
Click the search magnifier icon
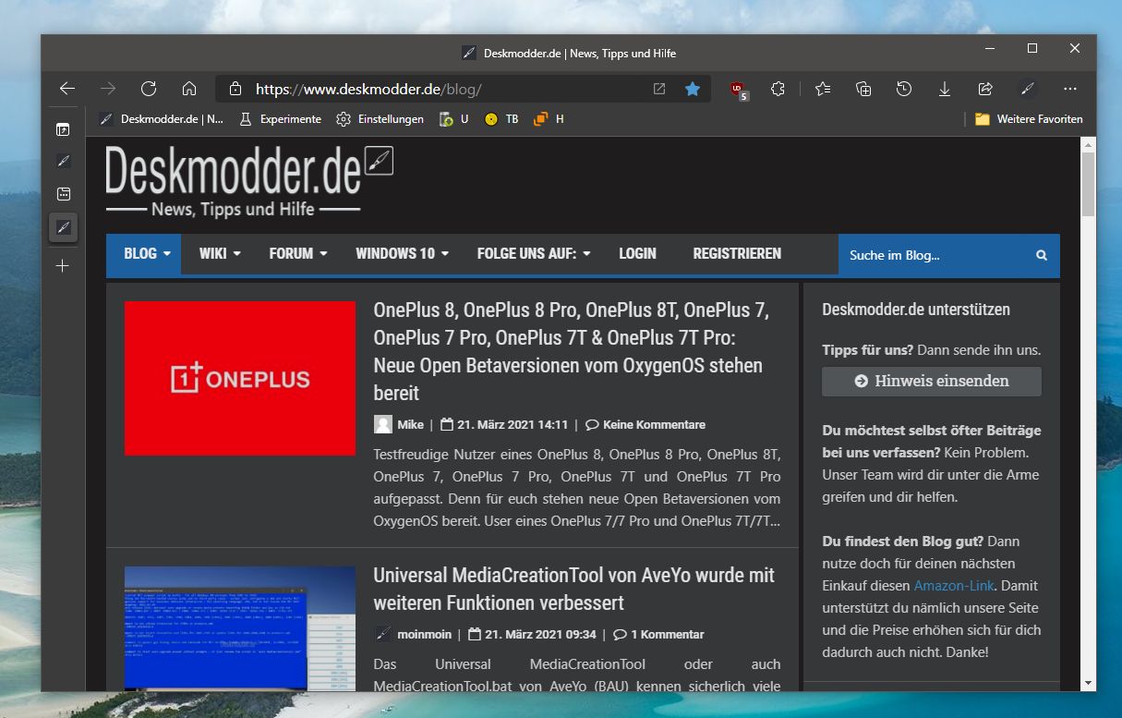pyautogui.click(x=1042, y=255)
